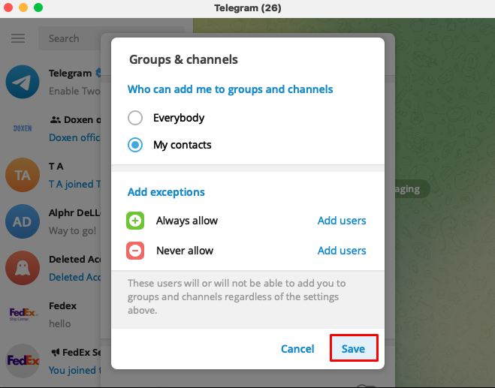Click the green plus Always allow icon
495x388 pixels.
point(135,221)
